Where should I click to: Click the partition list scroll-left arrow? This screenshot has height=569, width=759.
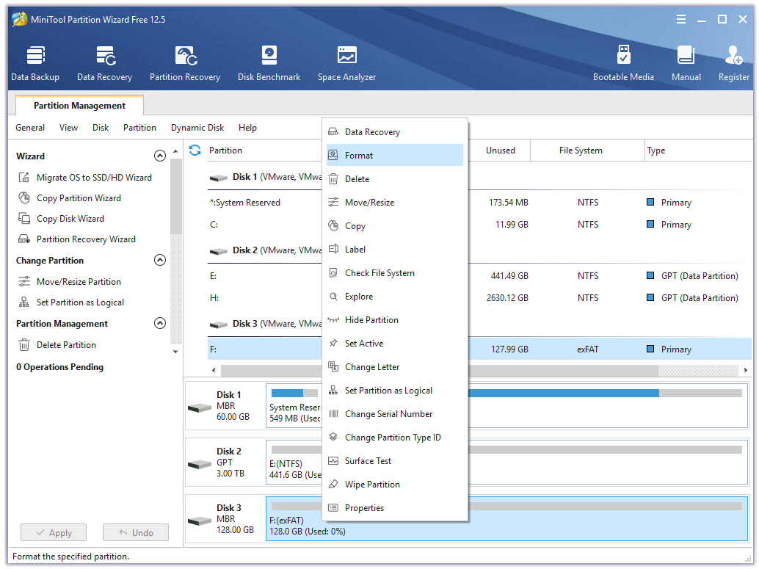point(214,371)
